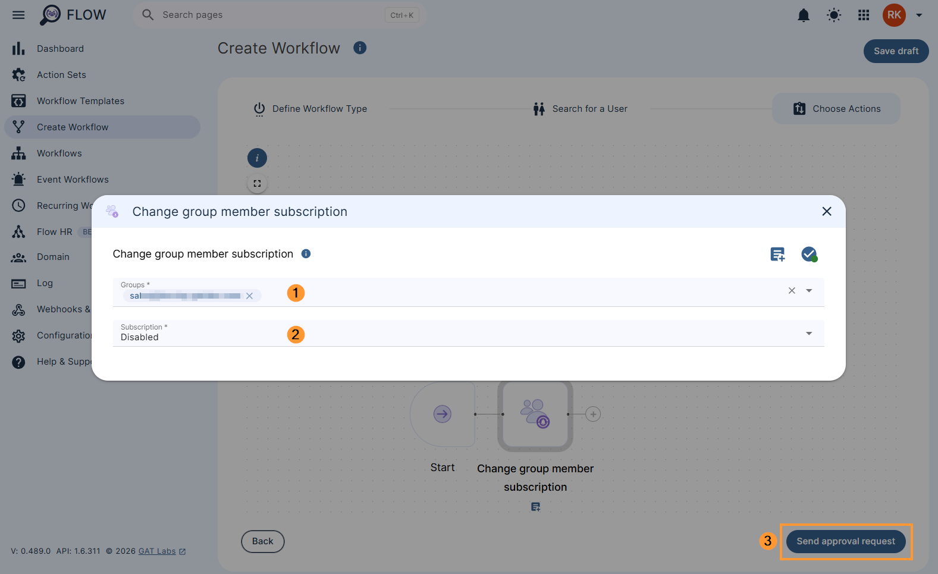The image size is (938, 574).
Task: Click the Start node on canvas
Action: [x=443, y=414]
